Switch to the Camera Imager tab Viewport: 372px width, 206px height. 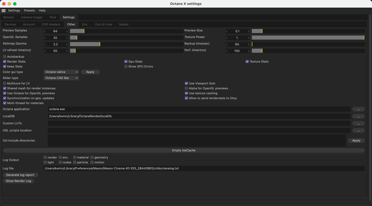[32, 17]
